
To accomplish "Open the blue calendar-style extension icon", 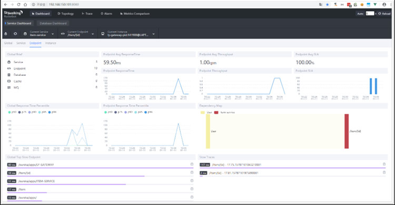I will pyautogui.click(x=368, y=5).
